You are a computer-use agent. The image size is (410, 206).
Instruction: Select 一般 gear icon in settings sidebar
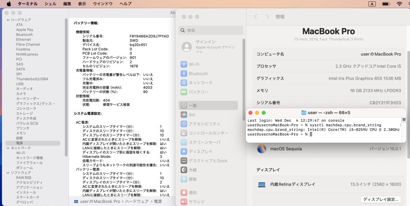184,106
